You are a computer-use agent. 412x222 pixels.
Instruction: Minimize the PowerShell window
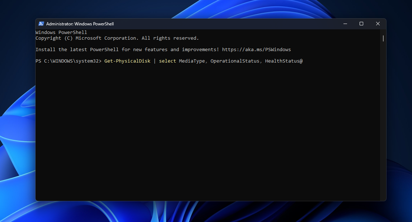pyautogui.click(x=345, y=24)
